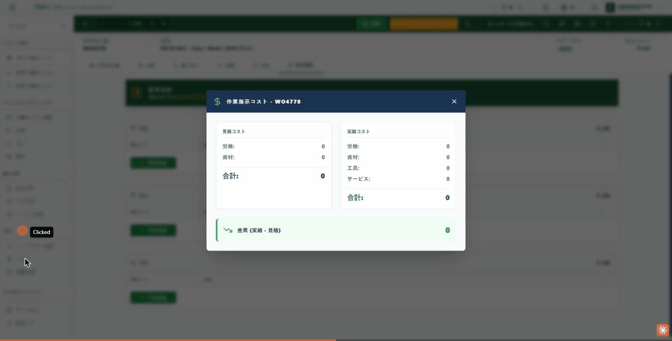This screenshot has height=341, width=672.
Task: Click 資材 label in the 見積コスト card
Action: point(228,157)
